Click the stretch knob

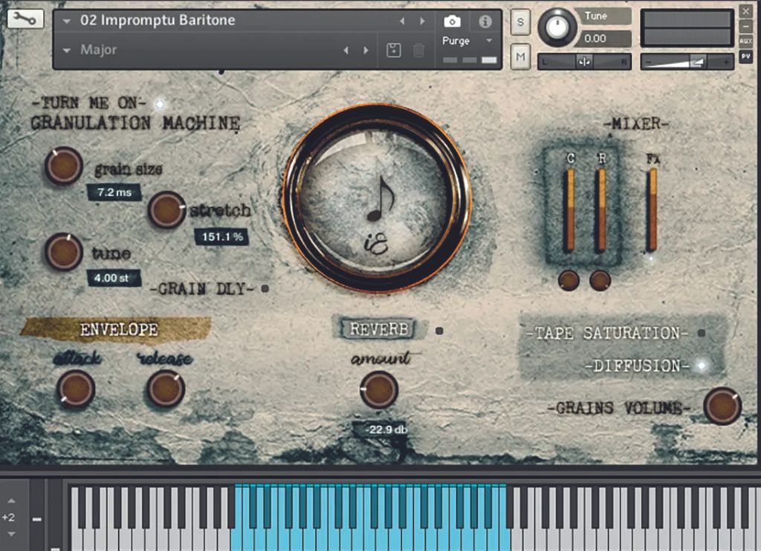click(166, 210)
